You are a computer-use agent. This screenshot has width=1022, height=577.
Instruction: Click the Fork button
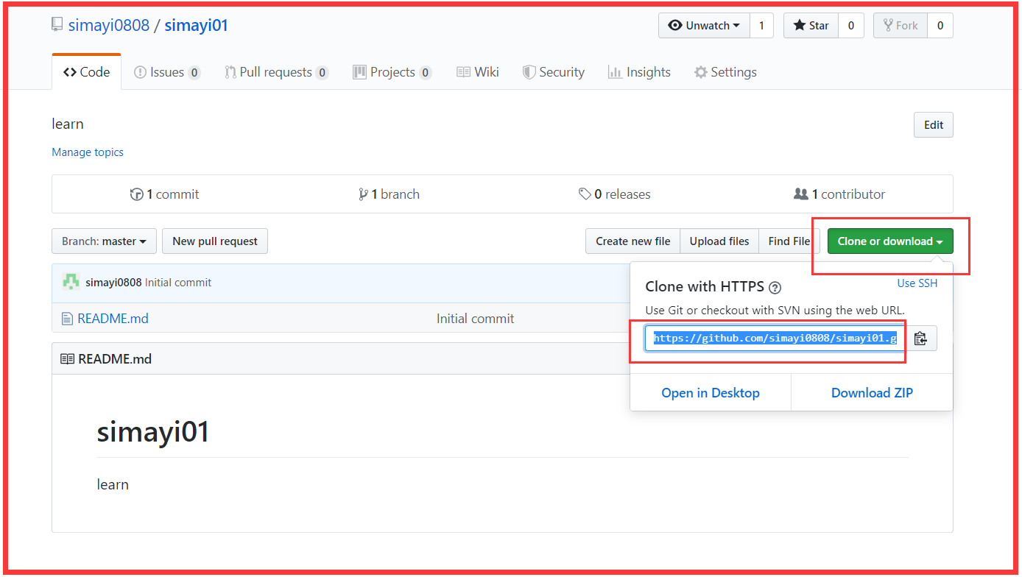click(x=900, y=26)
